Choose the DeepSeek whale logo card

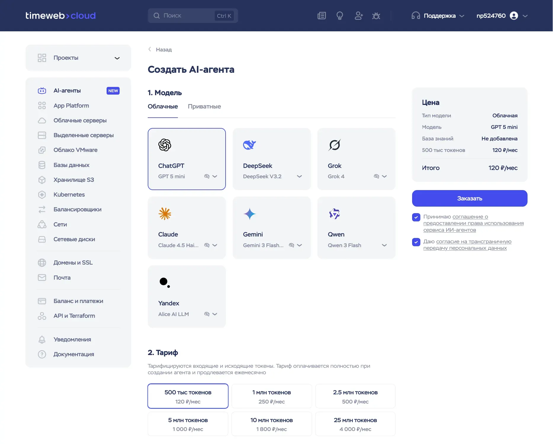(249, 145)
